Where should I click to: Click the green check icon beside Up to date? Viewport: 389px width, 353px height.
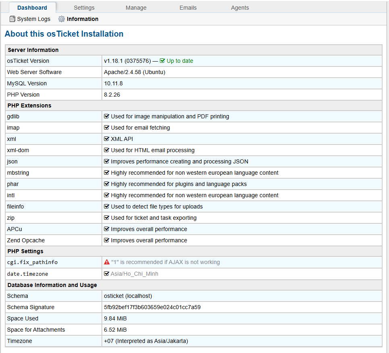162,61
